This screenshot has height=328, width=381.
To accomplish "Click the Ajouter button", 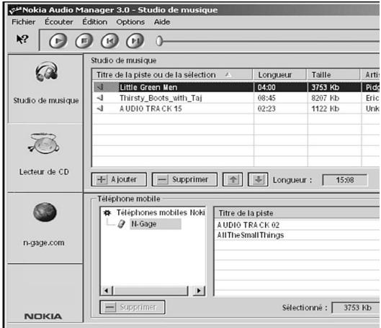I will (x=119, y=180).
